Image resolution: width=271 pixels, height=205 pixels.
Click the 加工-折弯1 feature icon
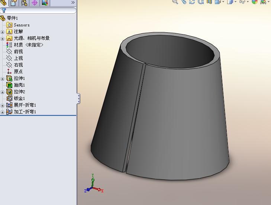[x=9, y=112]
